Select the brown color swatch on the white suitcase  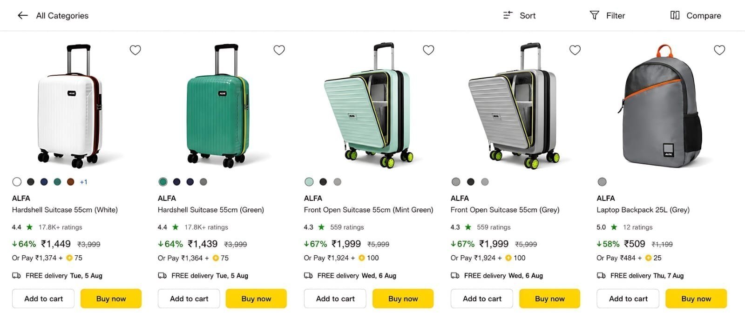click(x=70, y=182)
